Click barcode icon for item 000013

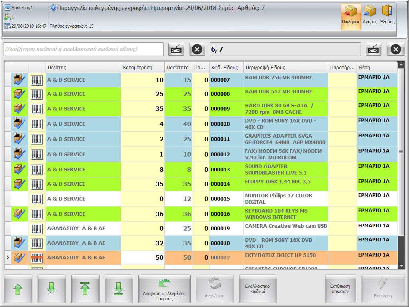pyautogui.click(x=37, y=170)
